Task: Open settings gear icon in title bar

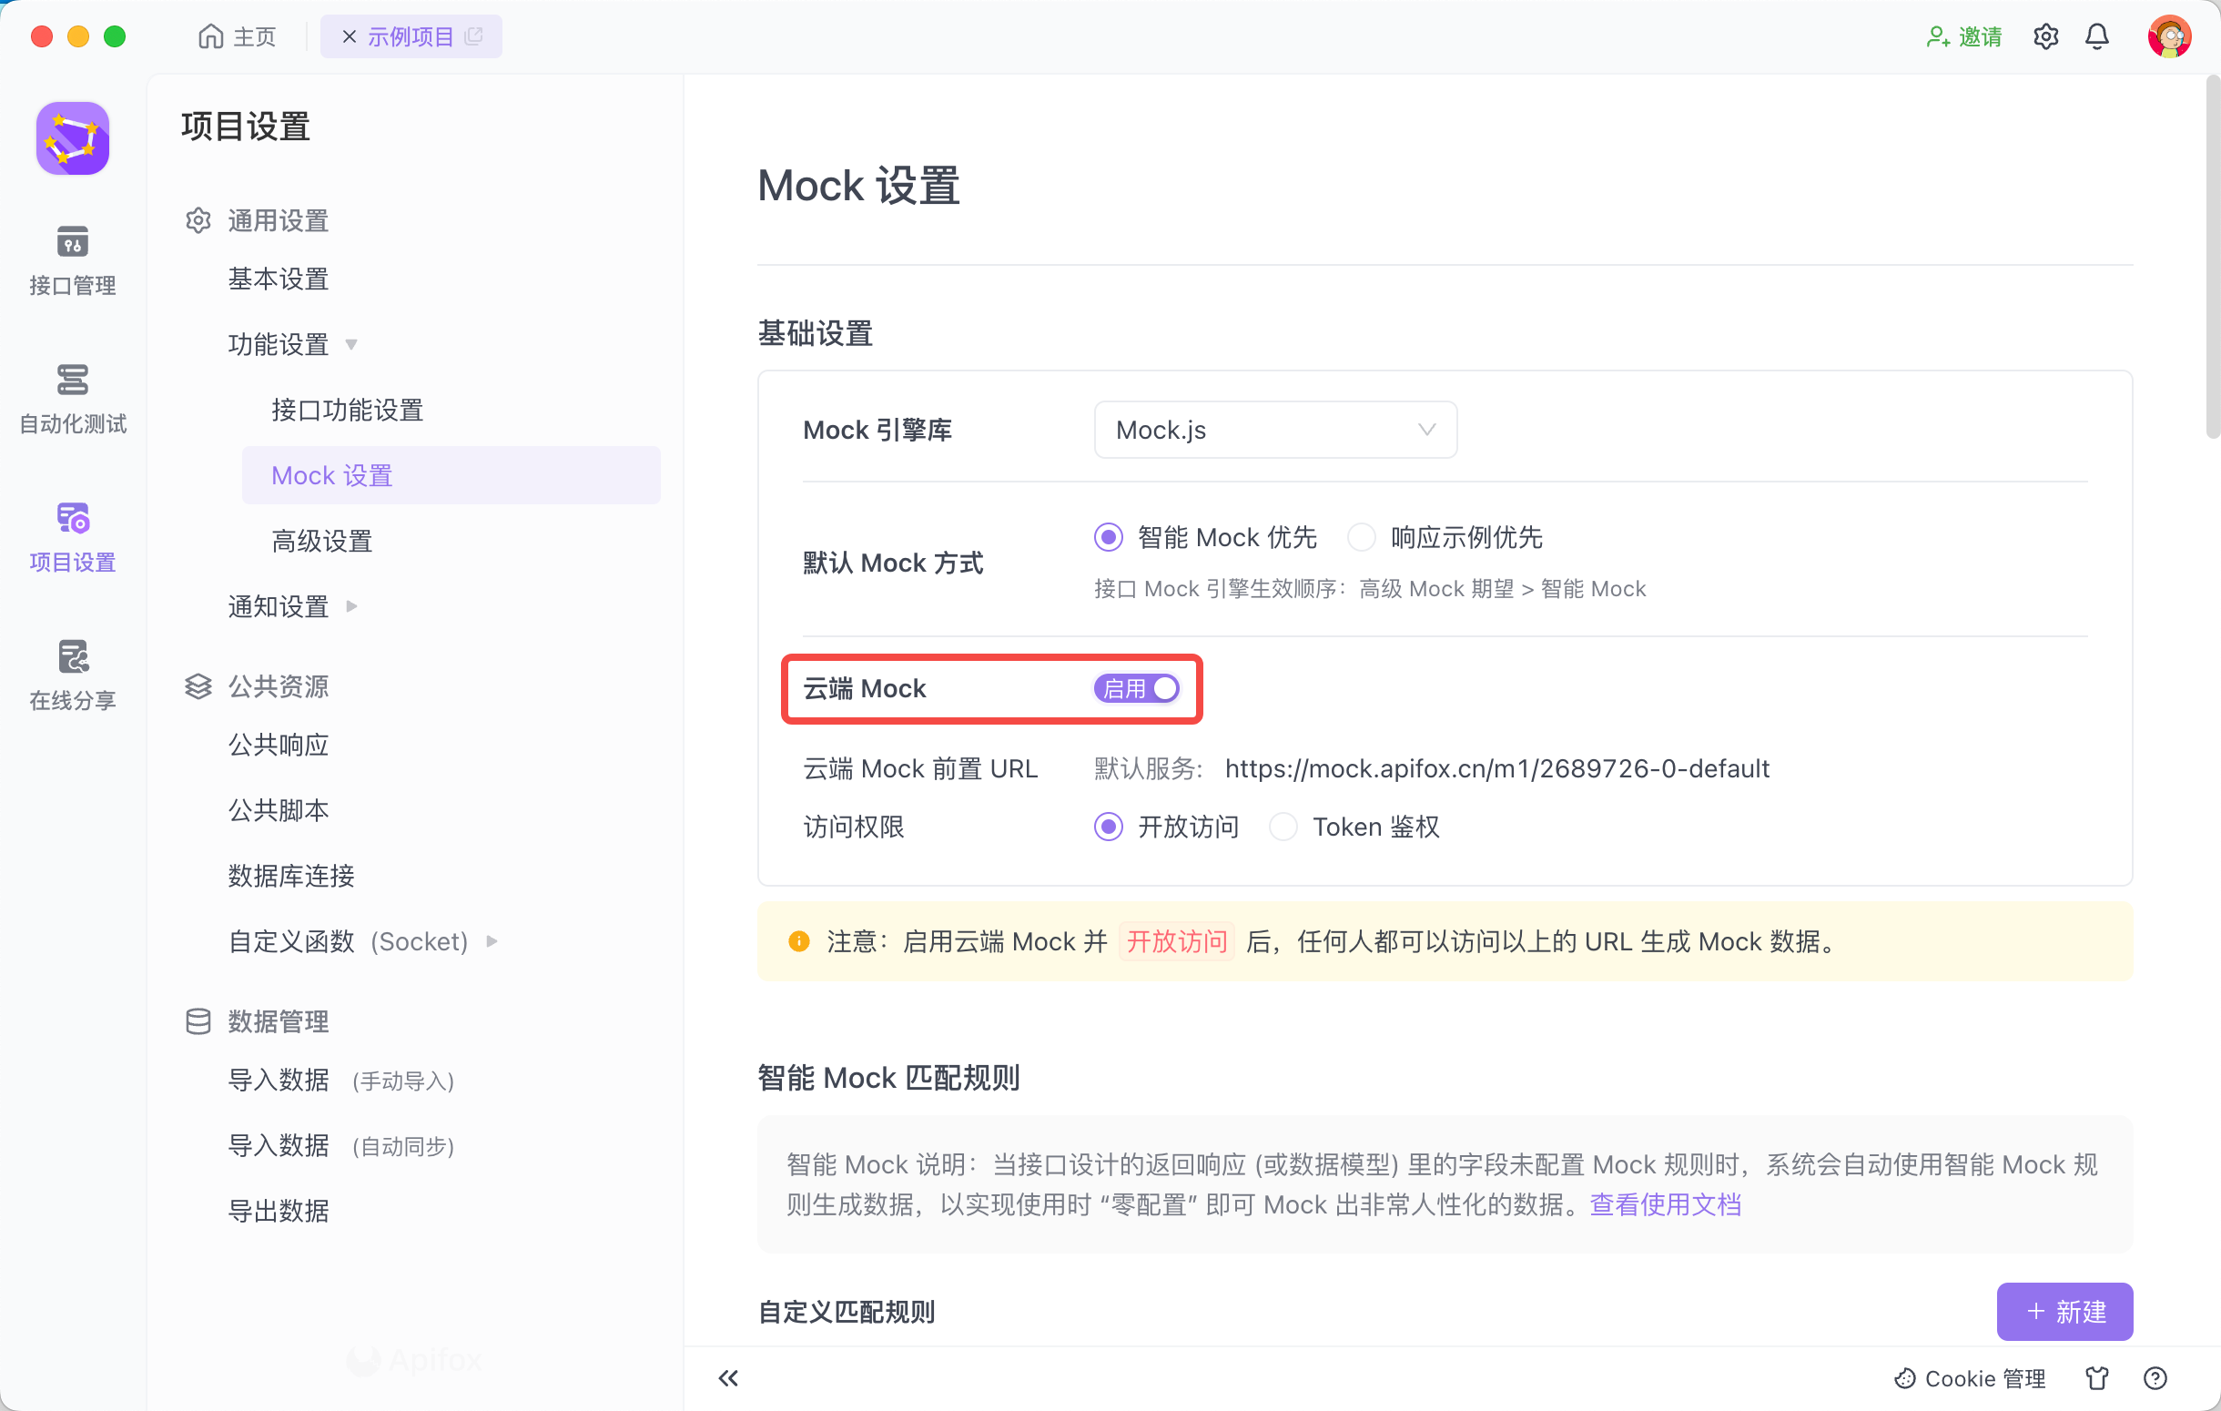Action: pyautogui.click(x=2044, y=37)
